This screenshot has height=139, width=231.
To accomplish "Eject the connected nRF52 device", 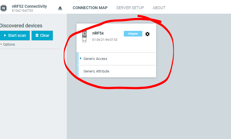I will pyautogui.click(x=60, y=8).
